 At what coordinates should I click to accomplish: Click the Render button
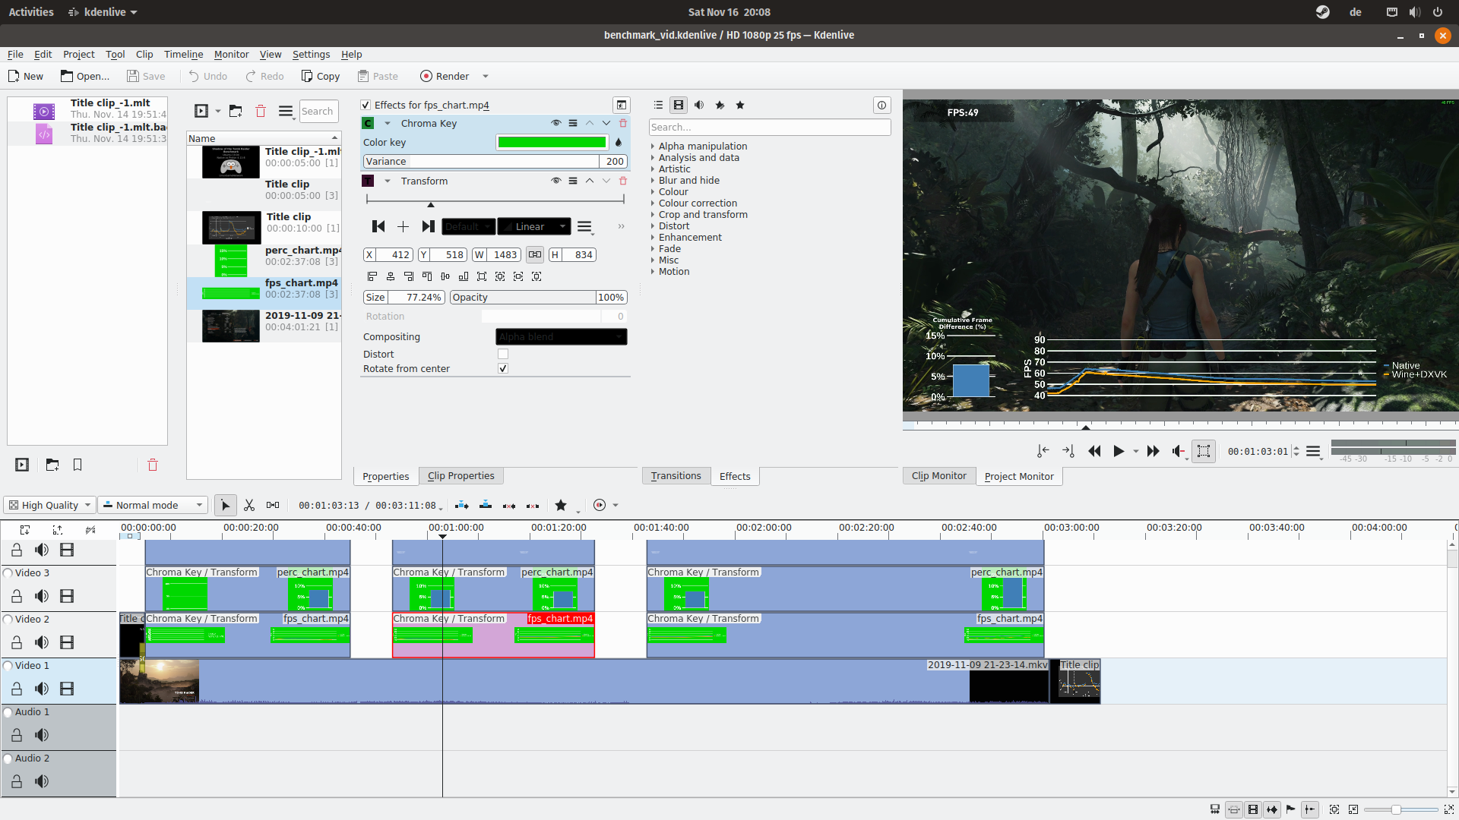[x=445, y=77]
